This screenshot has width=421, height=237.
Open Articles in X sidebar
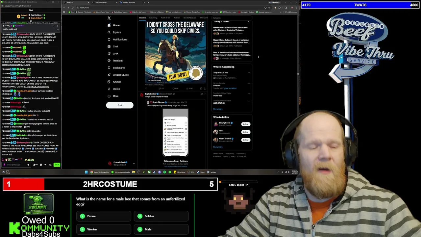coord(114,82)
